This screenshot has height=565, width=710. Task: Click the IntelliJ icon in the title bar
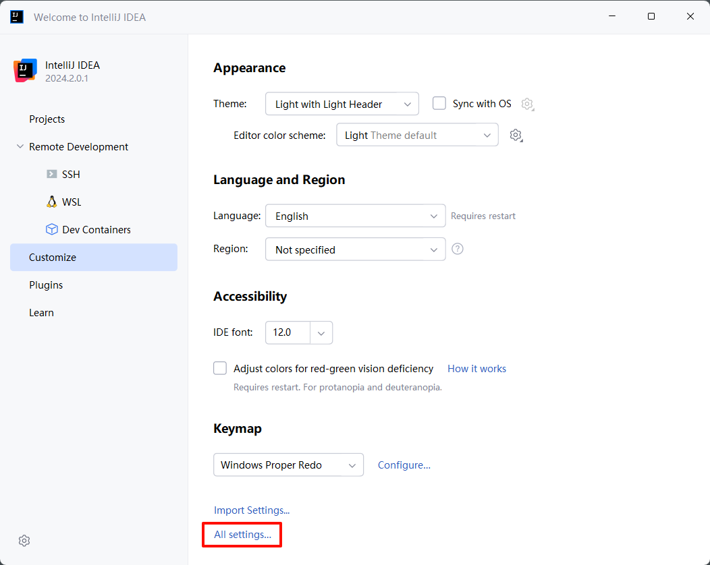click(17, 17)
